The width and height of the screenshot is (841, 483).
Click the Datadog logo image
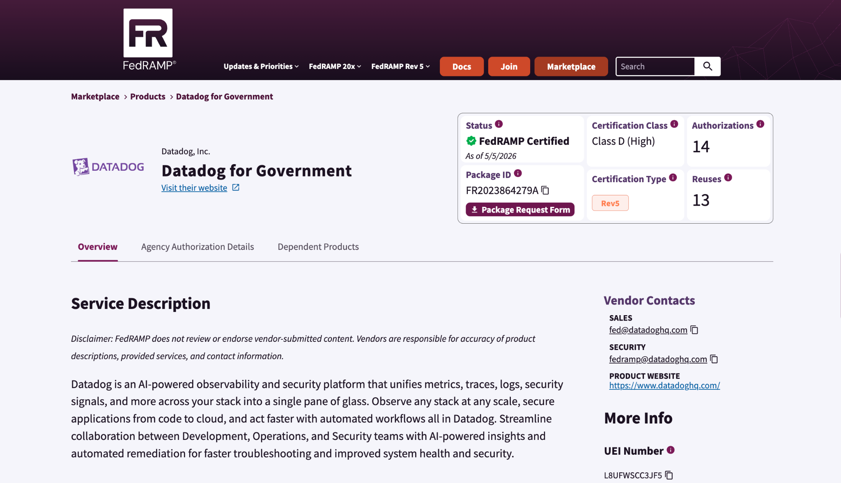(x=108, y=167)
